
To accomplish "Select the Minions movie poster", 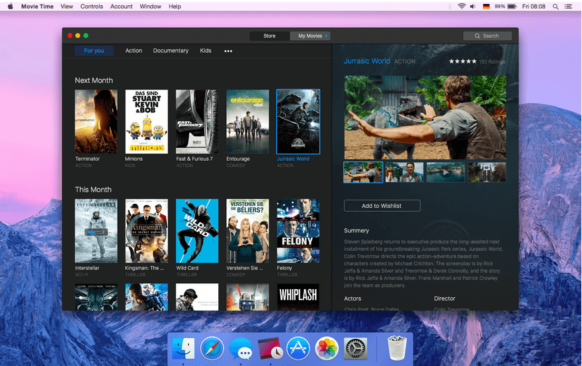I will 147,122.
